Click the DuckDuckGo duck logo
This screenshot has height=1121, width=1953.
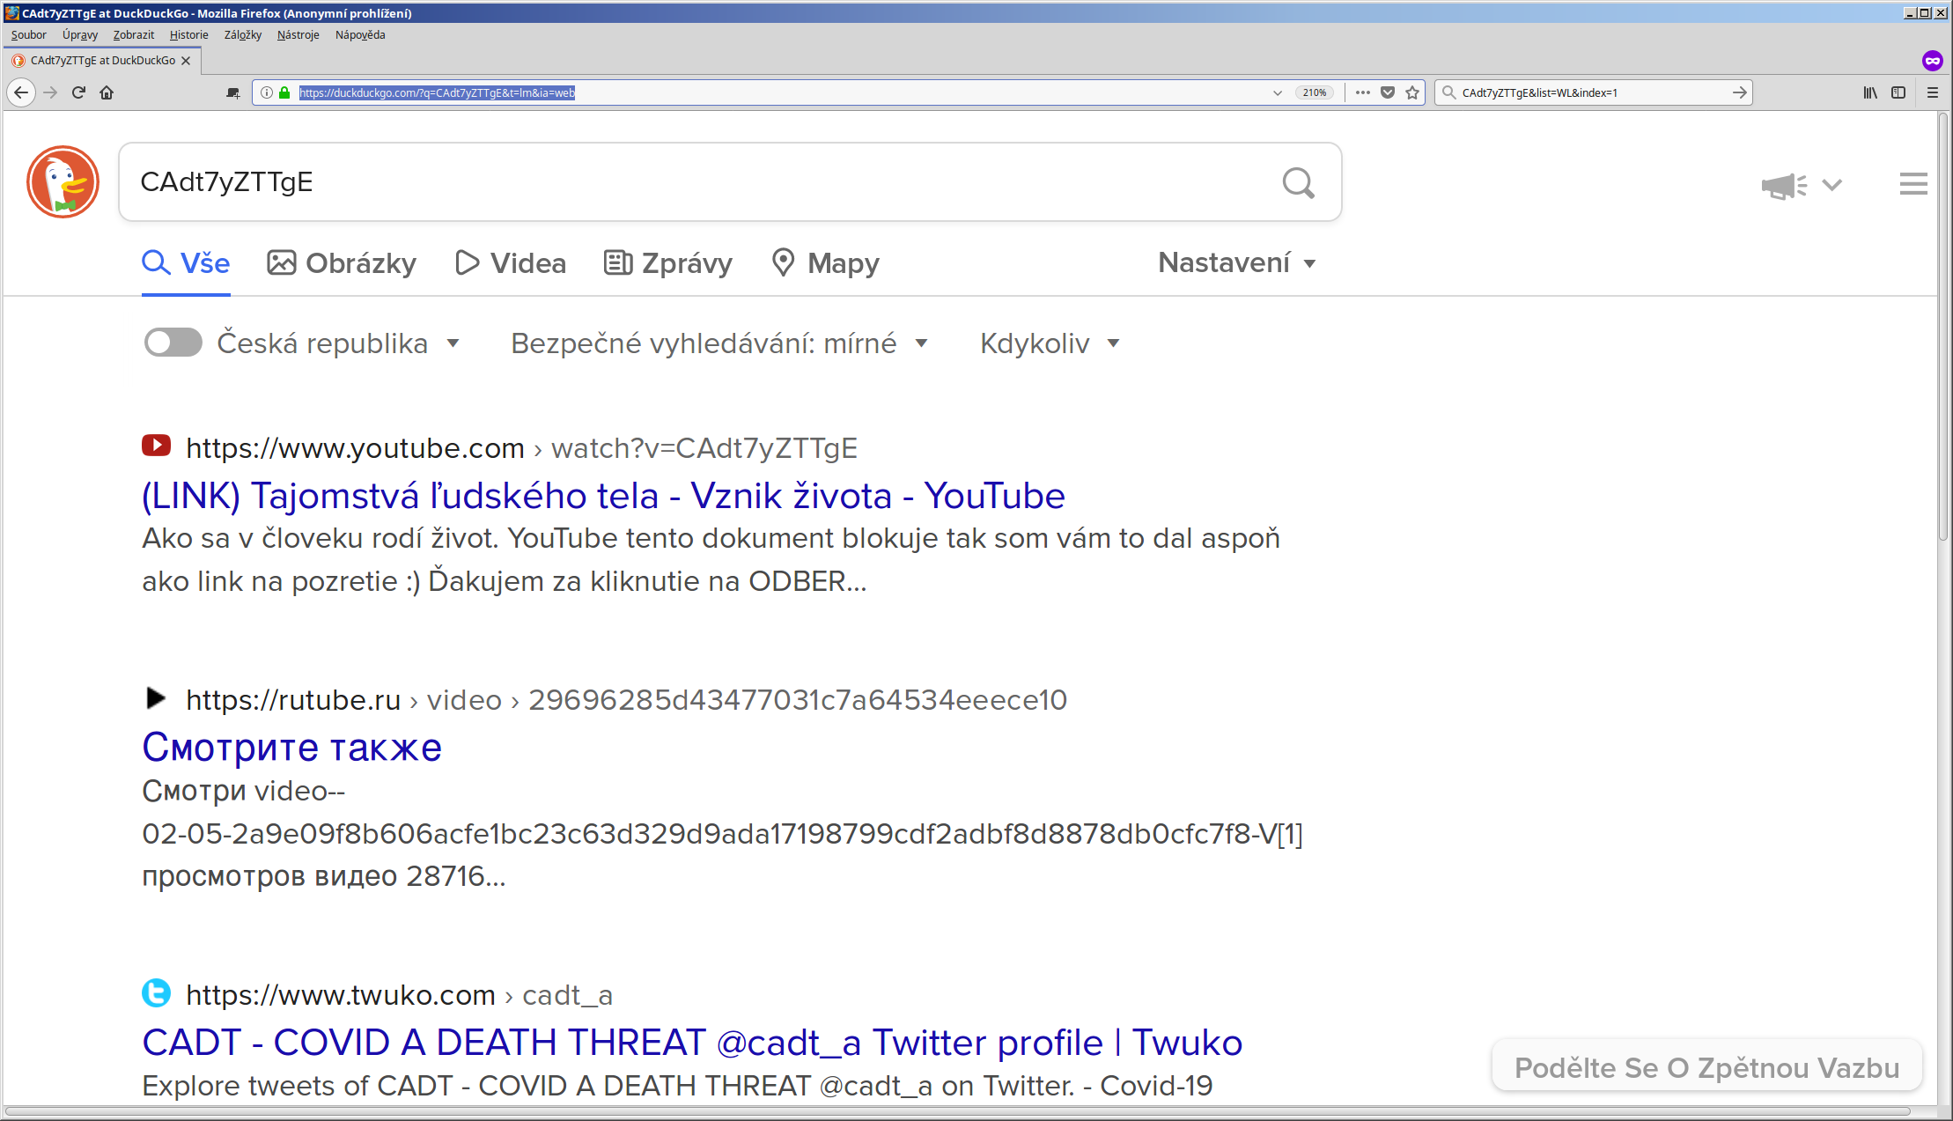point(63,181)
